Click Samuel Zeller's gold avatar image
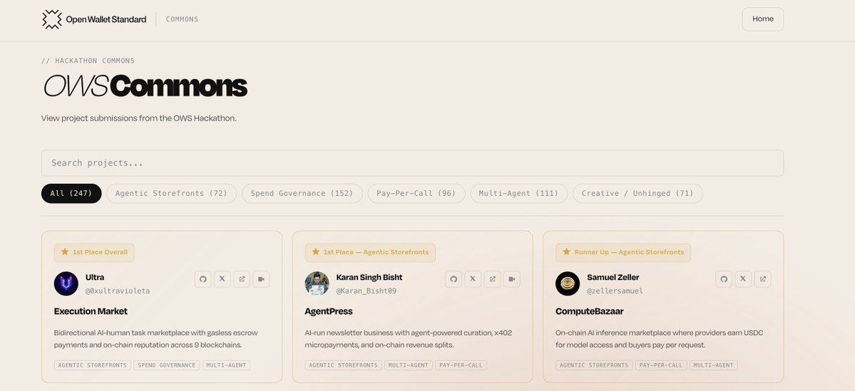Screen dimensions: 855x391 click(568, 283)
